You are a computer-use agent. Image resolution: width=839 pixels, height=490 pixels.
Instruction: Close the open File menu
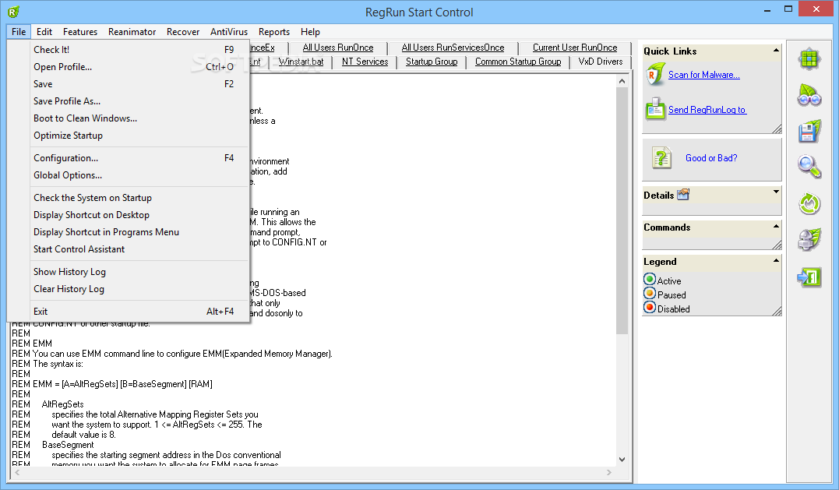[x=19, y=32]
